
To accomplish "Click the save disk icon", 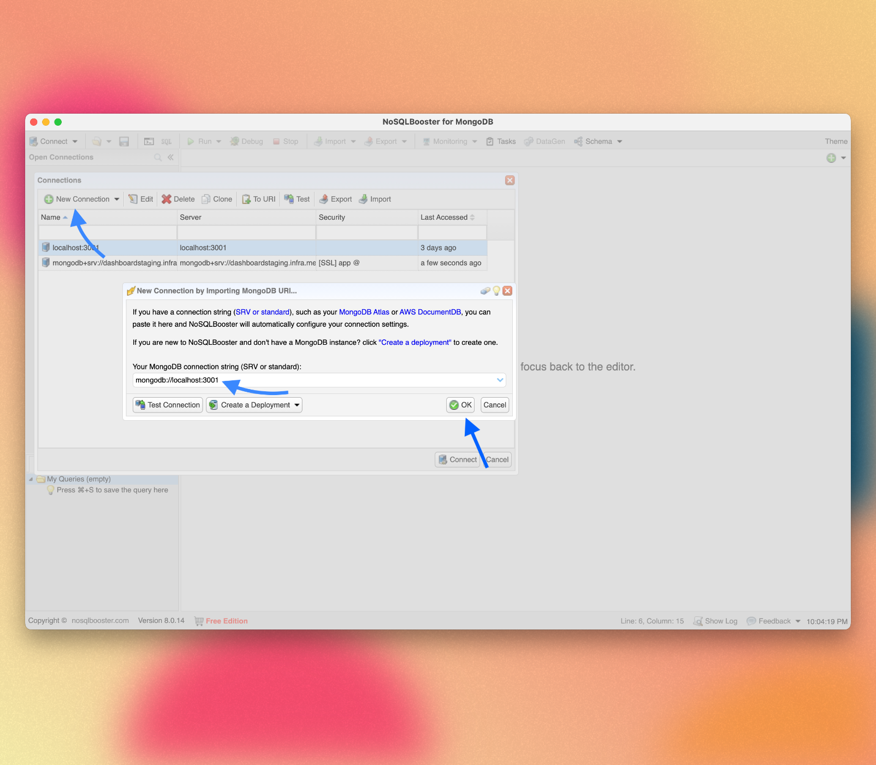I will click(124, 142).
